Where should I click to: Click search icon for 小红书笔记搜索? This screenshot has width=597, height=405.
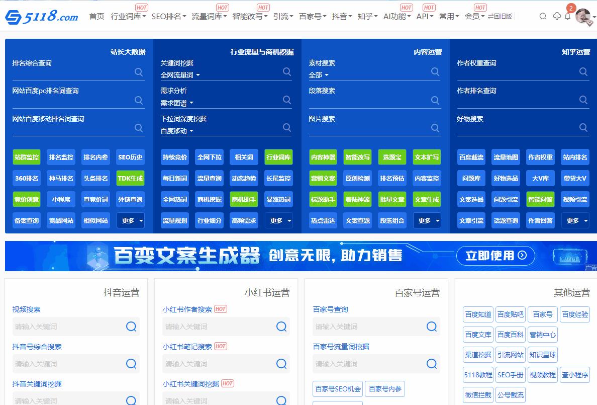coord(281,364)
